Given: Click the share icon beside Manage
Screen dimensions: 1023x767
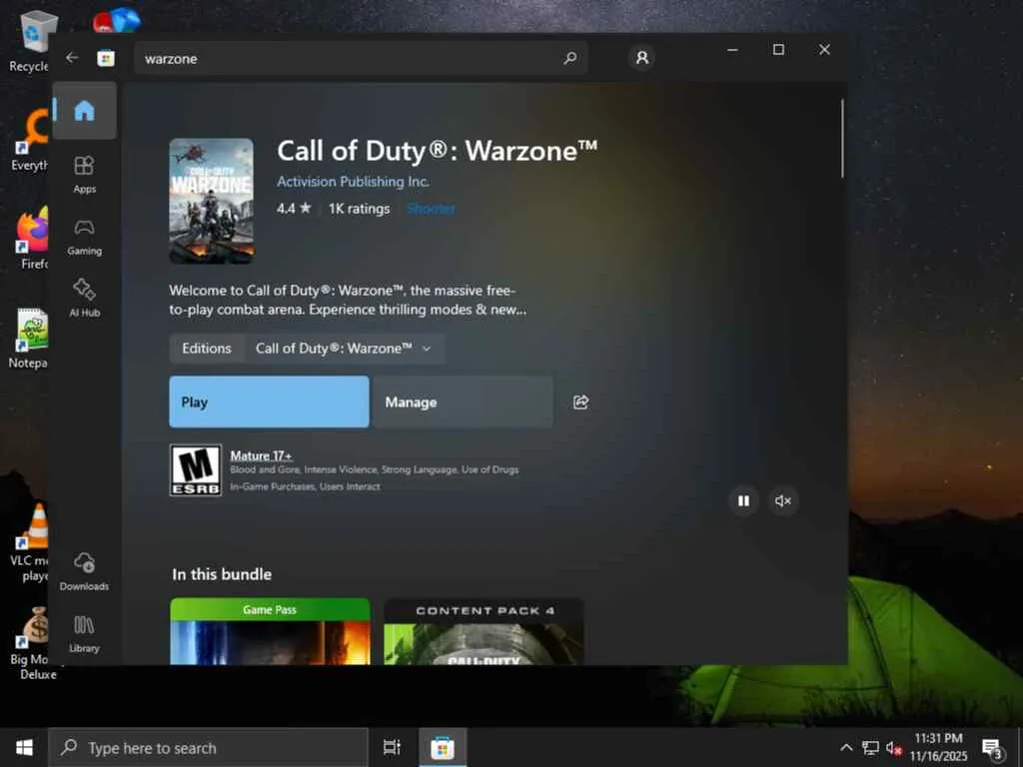Looking at the screenshot, I should pos(580,401).
